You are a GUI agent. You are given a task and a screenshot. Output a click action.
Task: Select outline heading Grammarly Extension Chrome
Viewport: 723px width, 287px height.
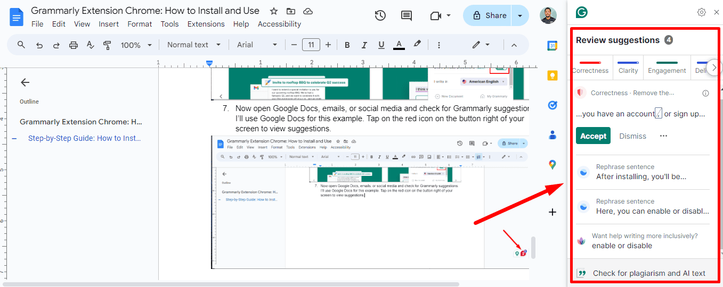click(81, 122)
